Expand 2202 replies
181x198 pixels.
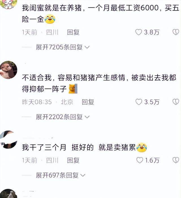pyautogui.click(x=63, y=117)
